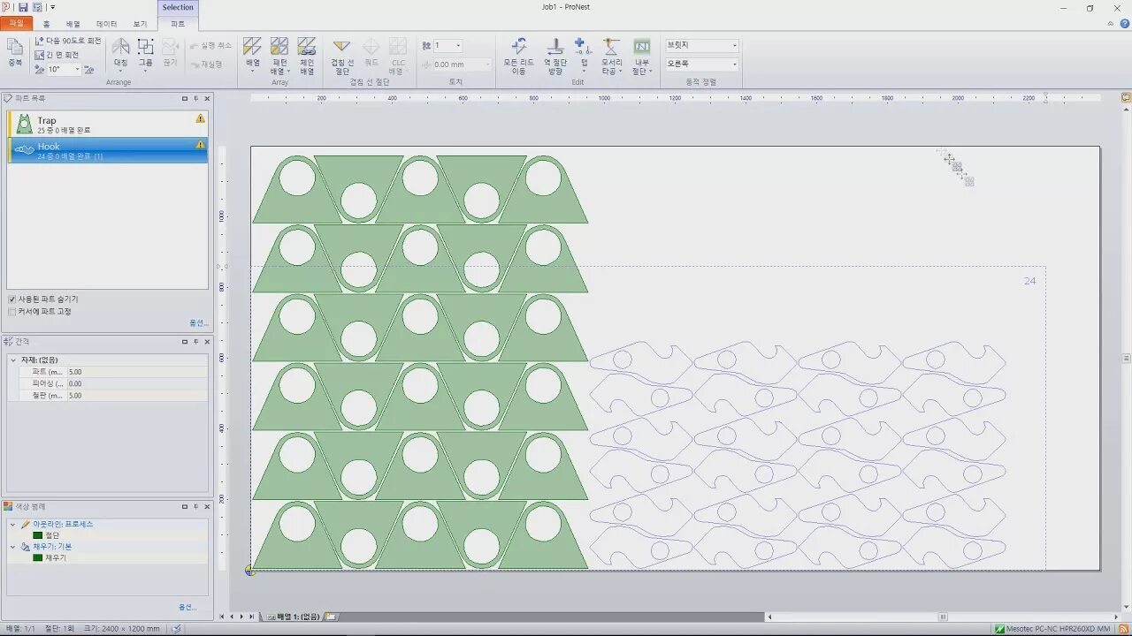Edit the 피어싱 spacing value 0.00
Screen dimensions: 1132x636
click(x=137, y=383)
